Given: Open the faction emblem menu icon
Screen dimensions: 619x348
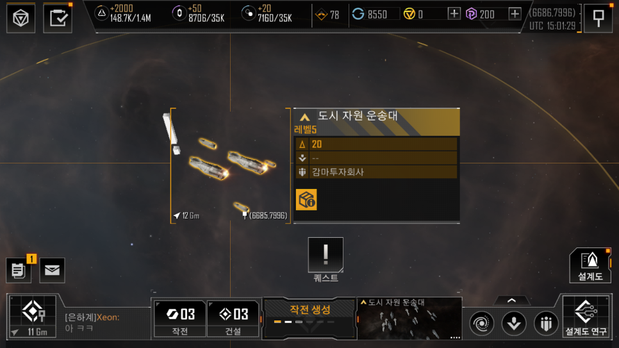Looking at the screenshot, I should 21,18.
